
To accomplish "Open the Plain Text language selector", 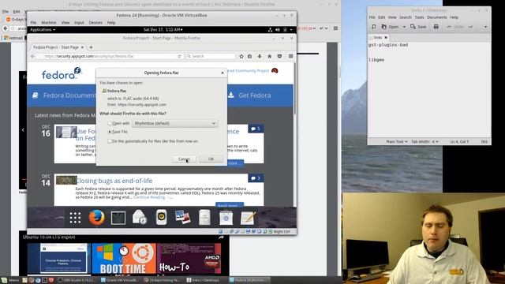I will point(396,142).
